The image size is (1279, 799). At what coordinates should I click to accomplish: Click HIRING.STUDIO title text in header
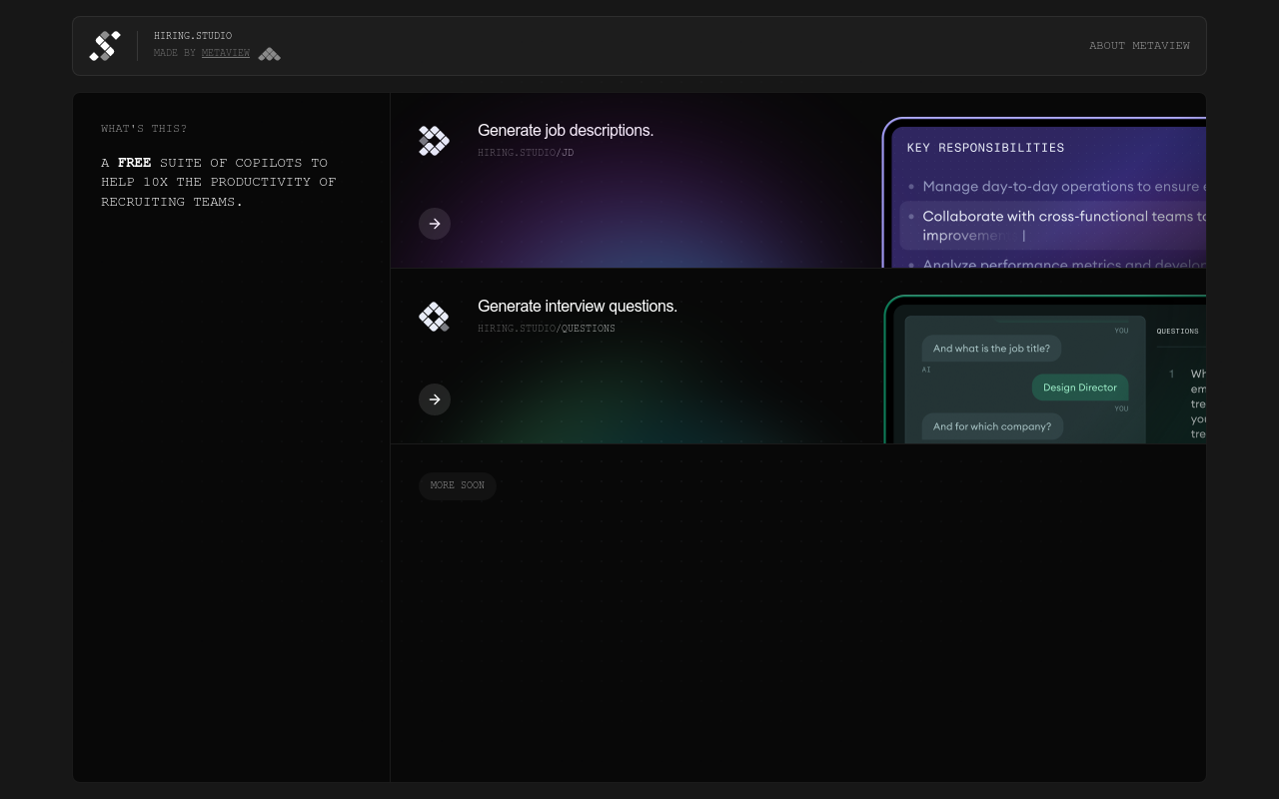[193, 36]
